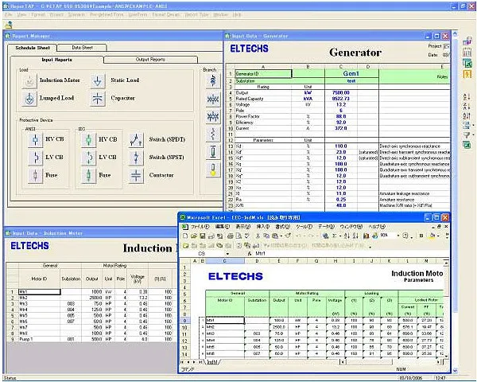The width and height of the screenshot is (477, 382).
Task: Select Excel row 9 header
Action: (x=184, y=321)
